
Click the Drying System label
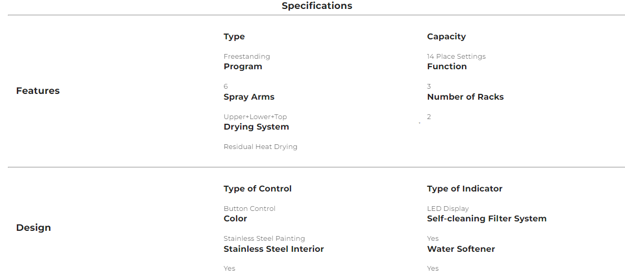tap(256, 127)
